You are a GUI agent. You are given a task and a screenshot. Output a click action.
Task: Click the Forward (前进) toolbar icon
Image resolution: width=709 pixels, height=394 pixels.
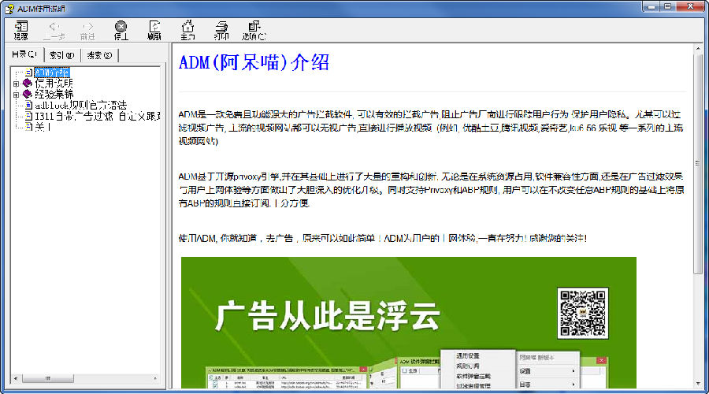tap(87, 30)
